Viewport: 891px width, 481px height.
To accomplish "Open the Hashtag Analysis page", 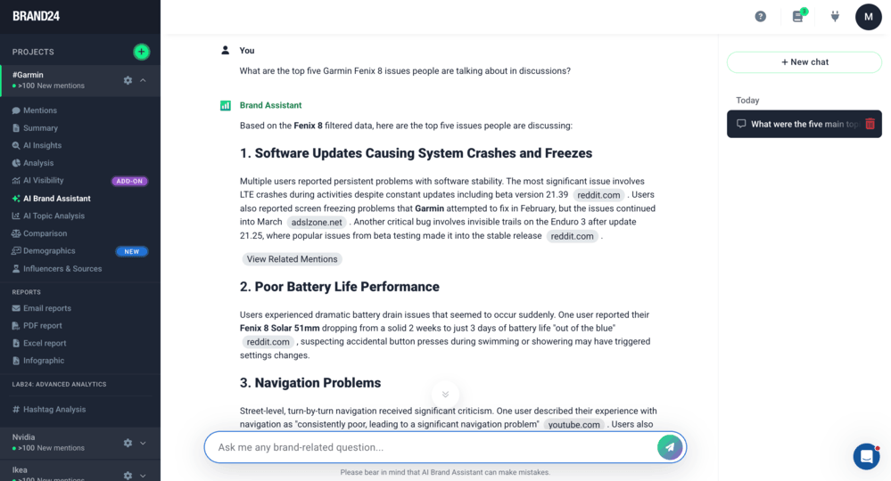I will tap(55, 409).
